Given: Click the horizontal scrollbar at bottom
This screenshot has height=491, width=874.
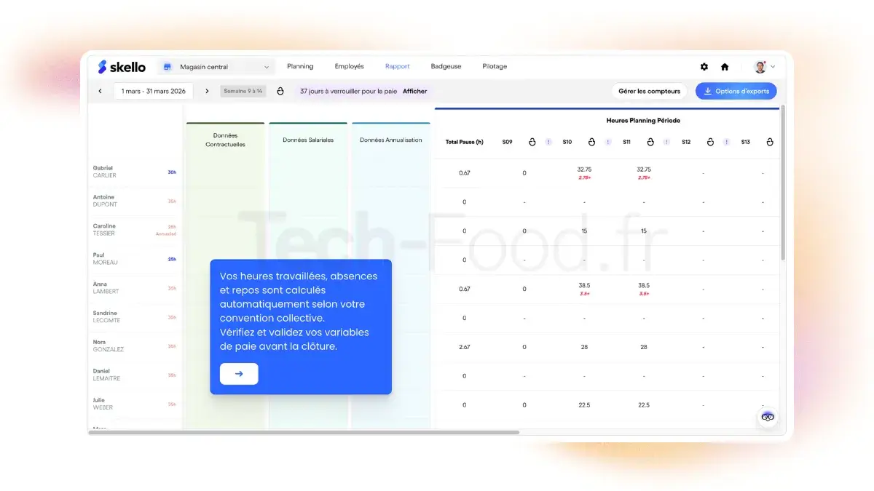Looking at the screenshot, I should pyautogui.click(x=304, y=432).
